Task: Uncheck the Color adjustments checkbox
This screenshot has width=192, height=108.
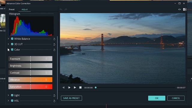Action: [12, 49]
